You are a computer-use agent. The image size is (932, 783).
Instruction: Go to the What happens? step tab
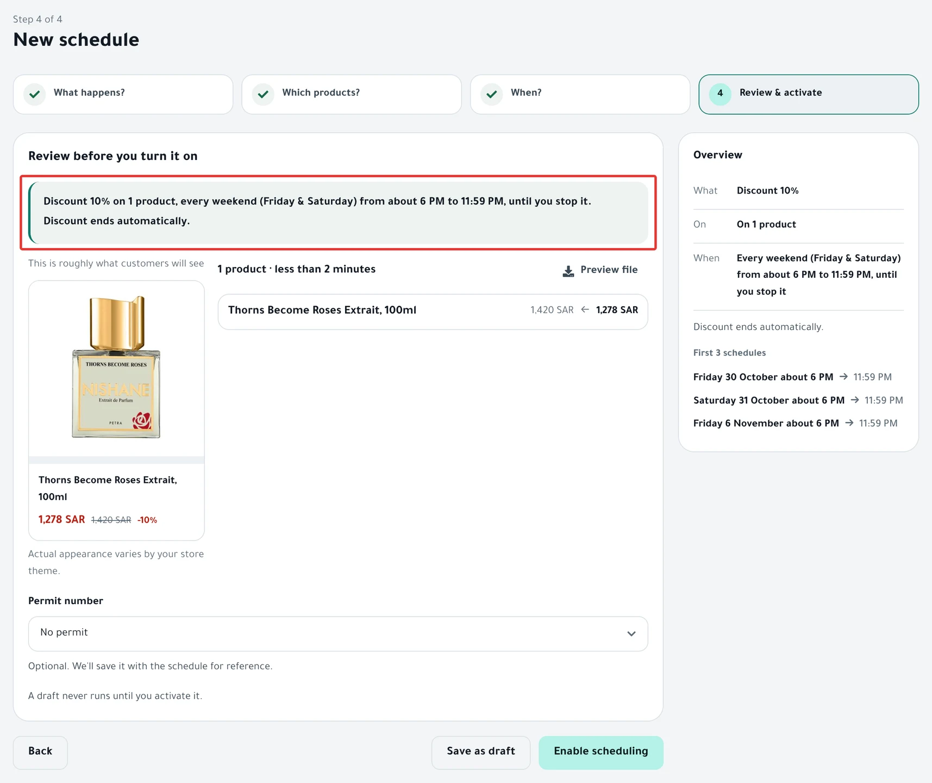[x=123, y=94]
